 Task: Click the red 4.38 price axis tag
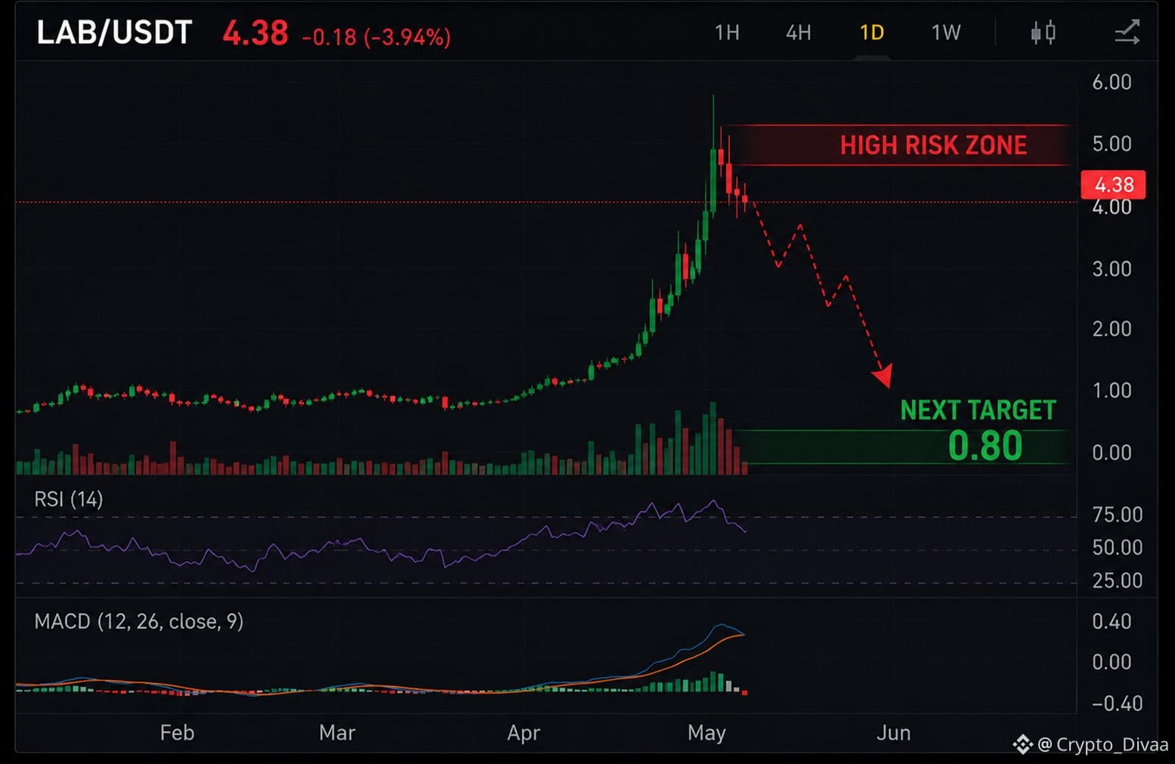coord(1114,184)
